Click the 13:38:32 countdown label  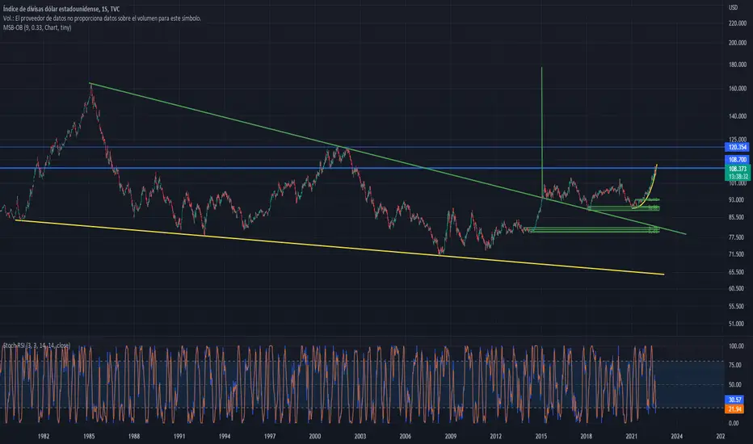[737, 177]
